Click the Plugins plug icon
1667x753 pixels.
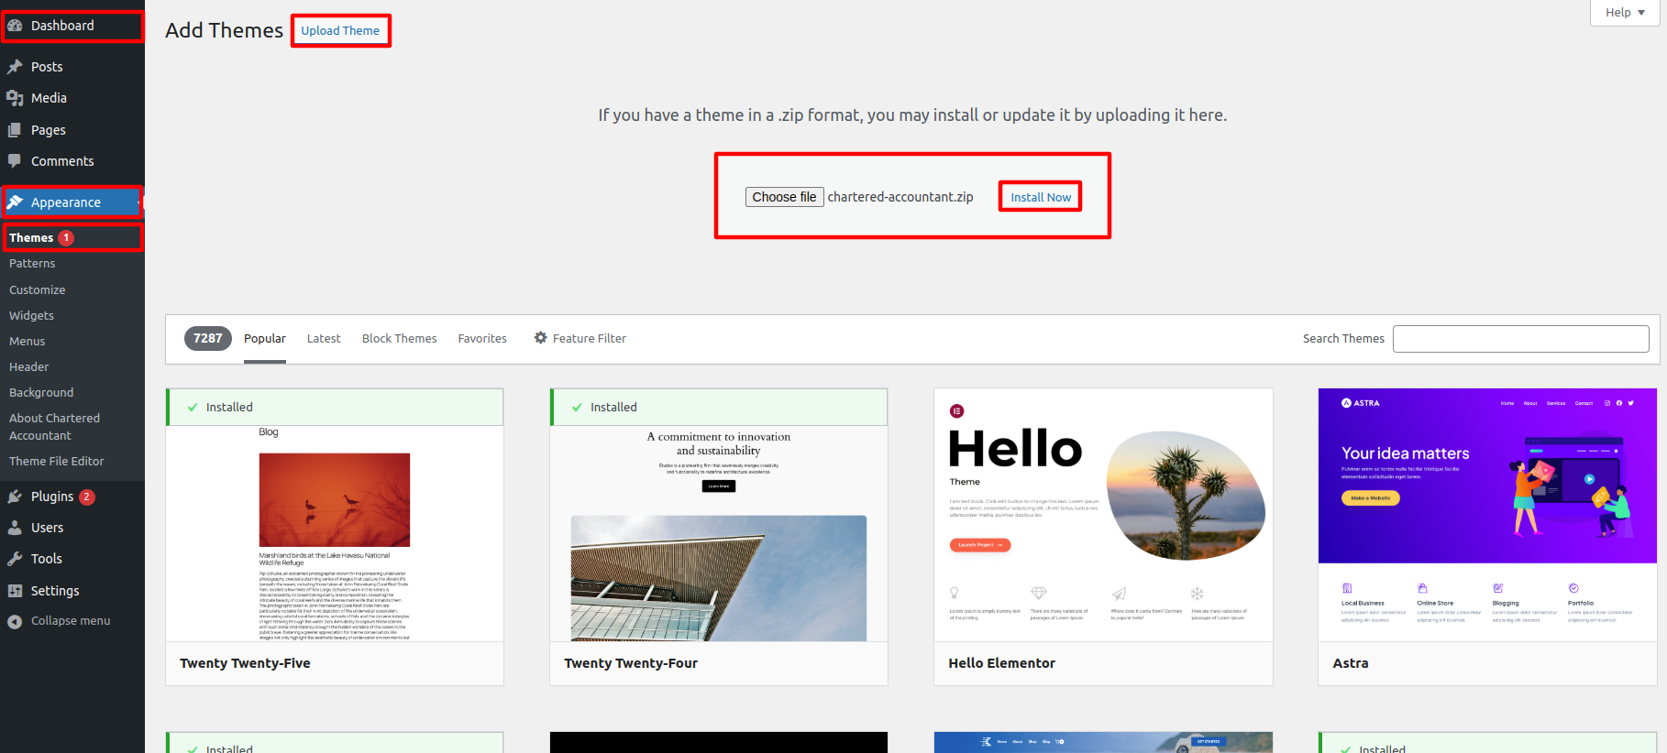tap(15, 497)
